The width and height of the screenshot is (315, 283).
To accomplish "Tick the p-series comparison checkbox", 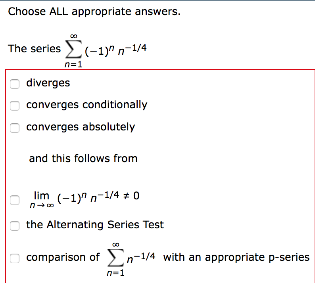I will click(15, 258).
